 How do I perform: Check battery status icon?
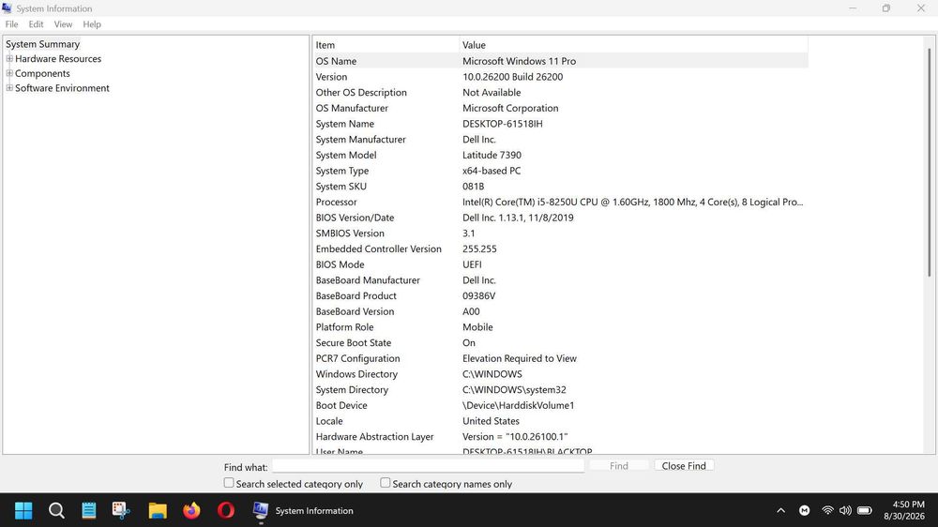coord(865,510)
